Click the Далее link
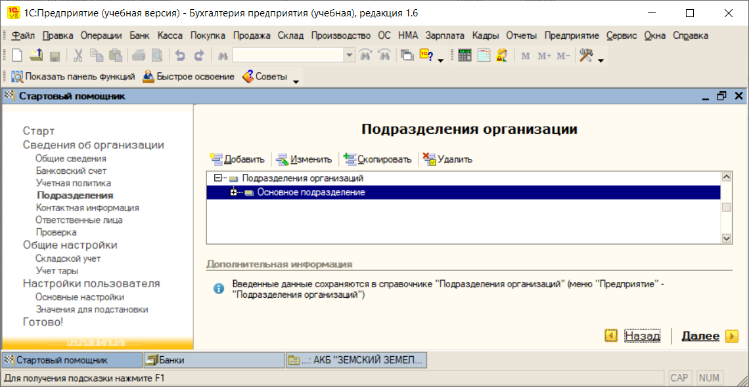749x387 pixels. pos(700,336)
